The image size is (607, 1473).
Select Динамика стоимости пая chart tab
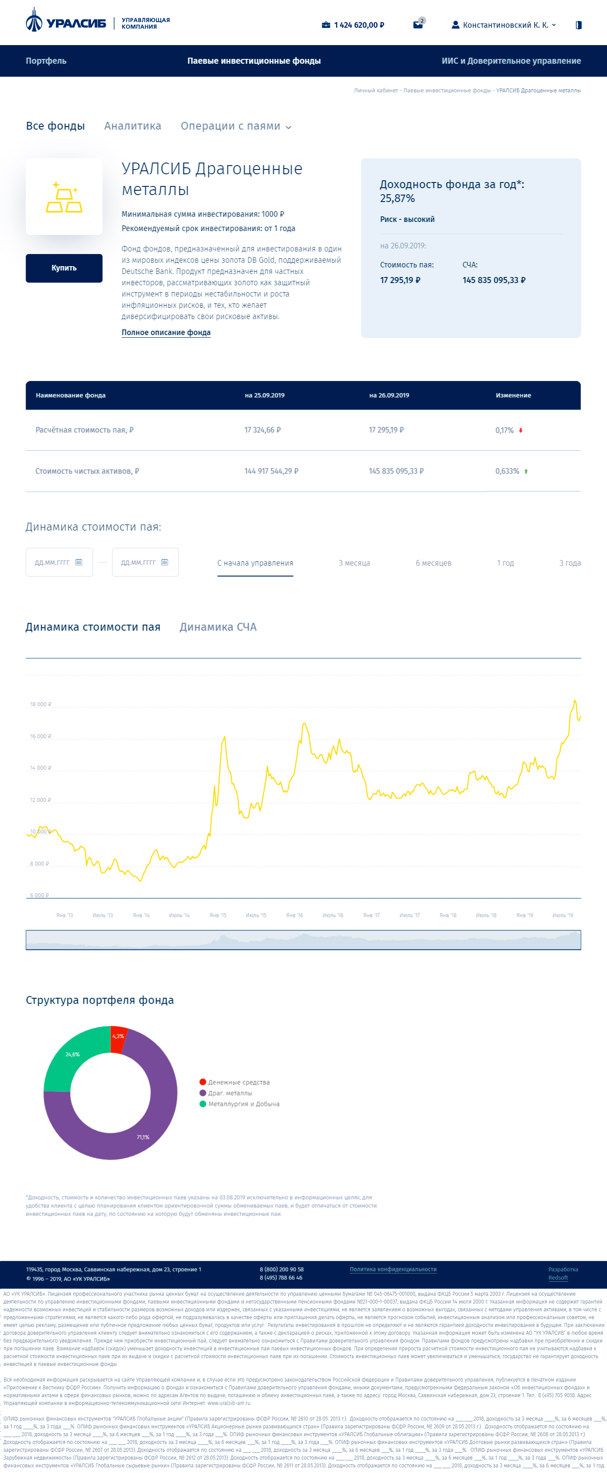click(93, 627)
